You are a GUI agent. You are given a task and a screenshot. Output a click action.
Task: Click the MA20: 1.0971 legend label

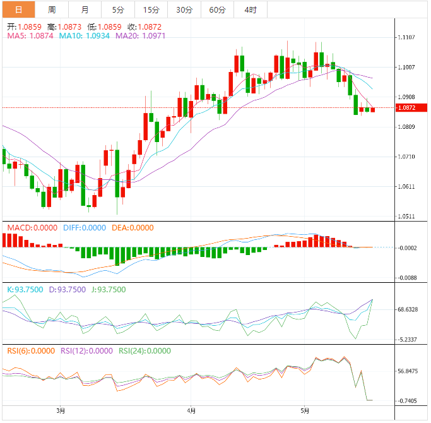(x=141, y=36)
